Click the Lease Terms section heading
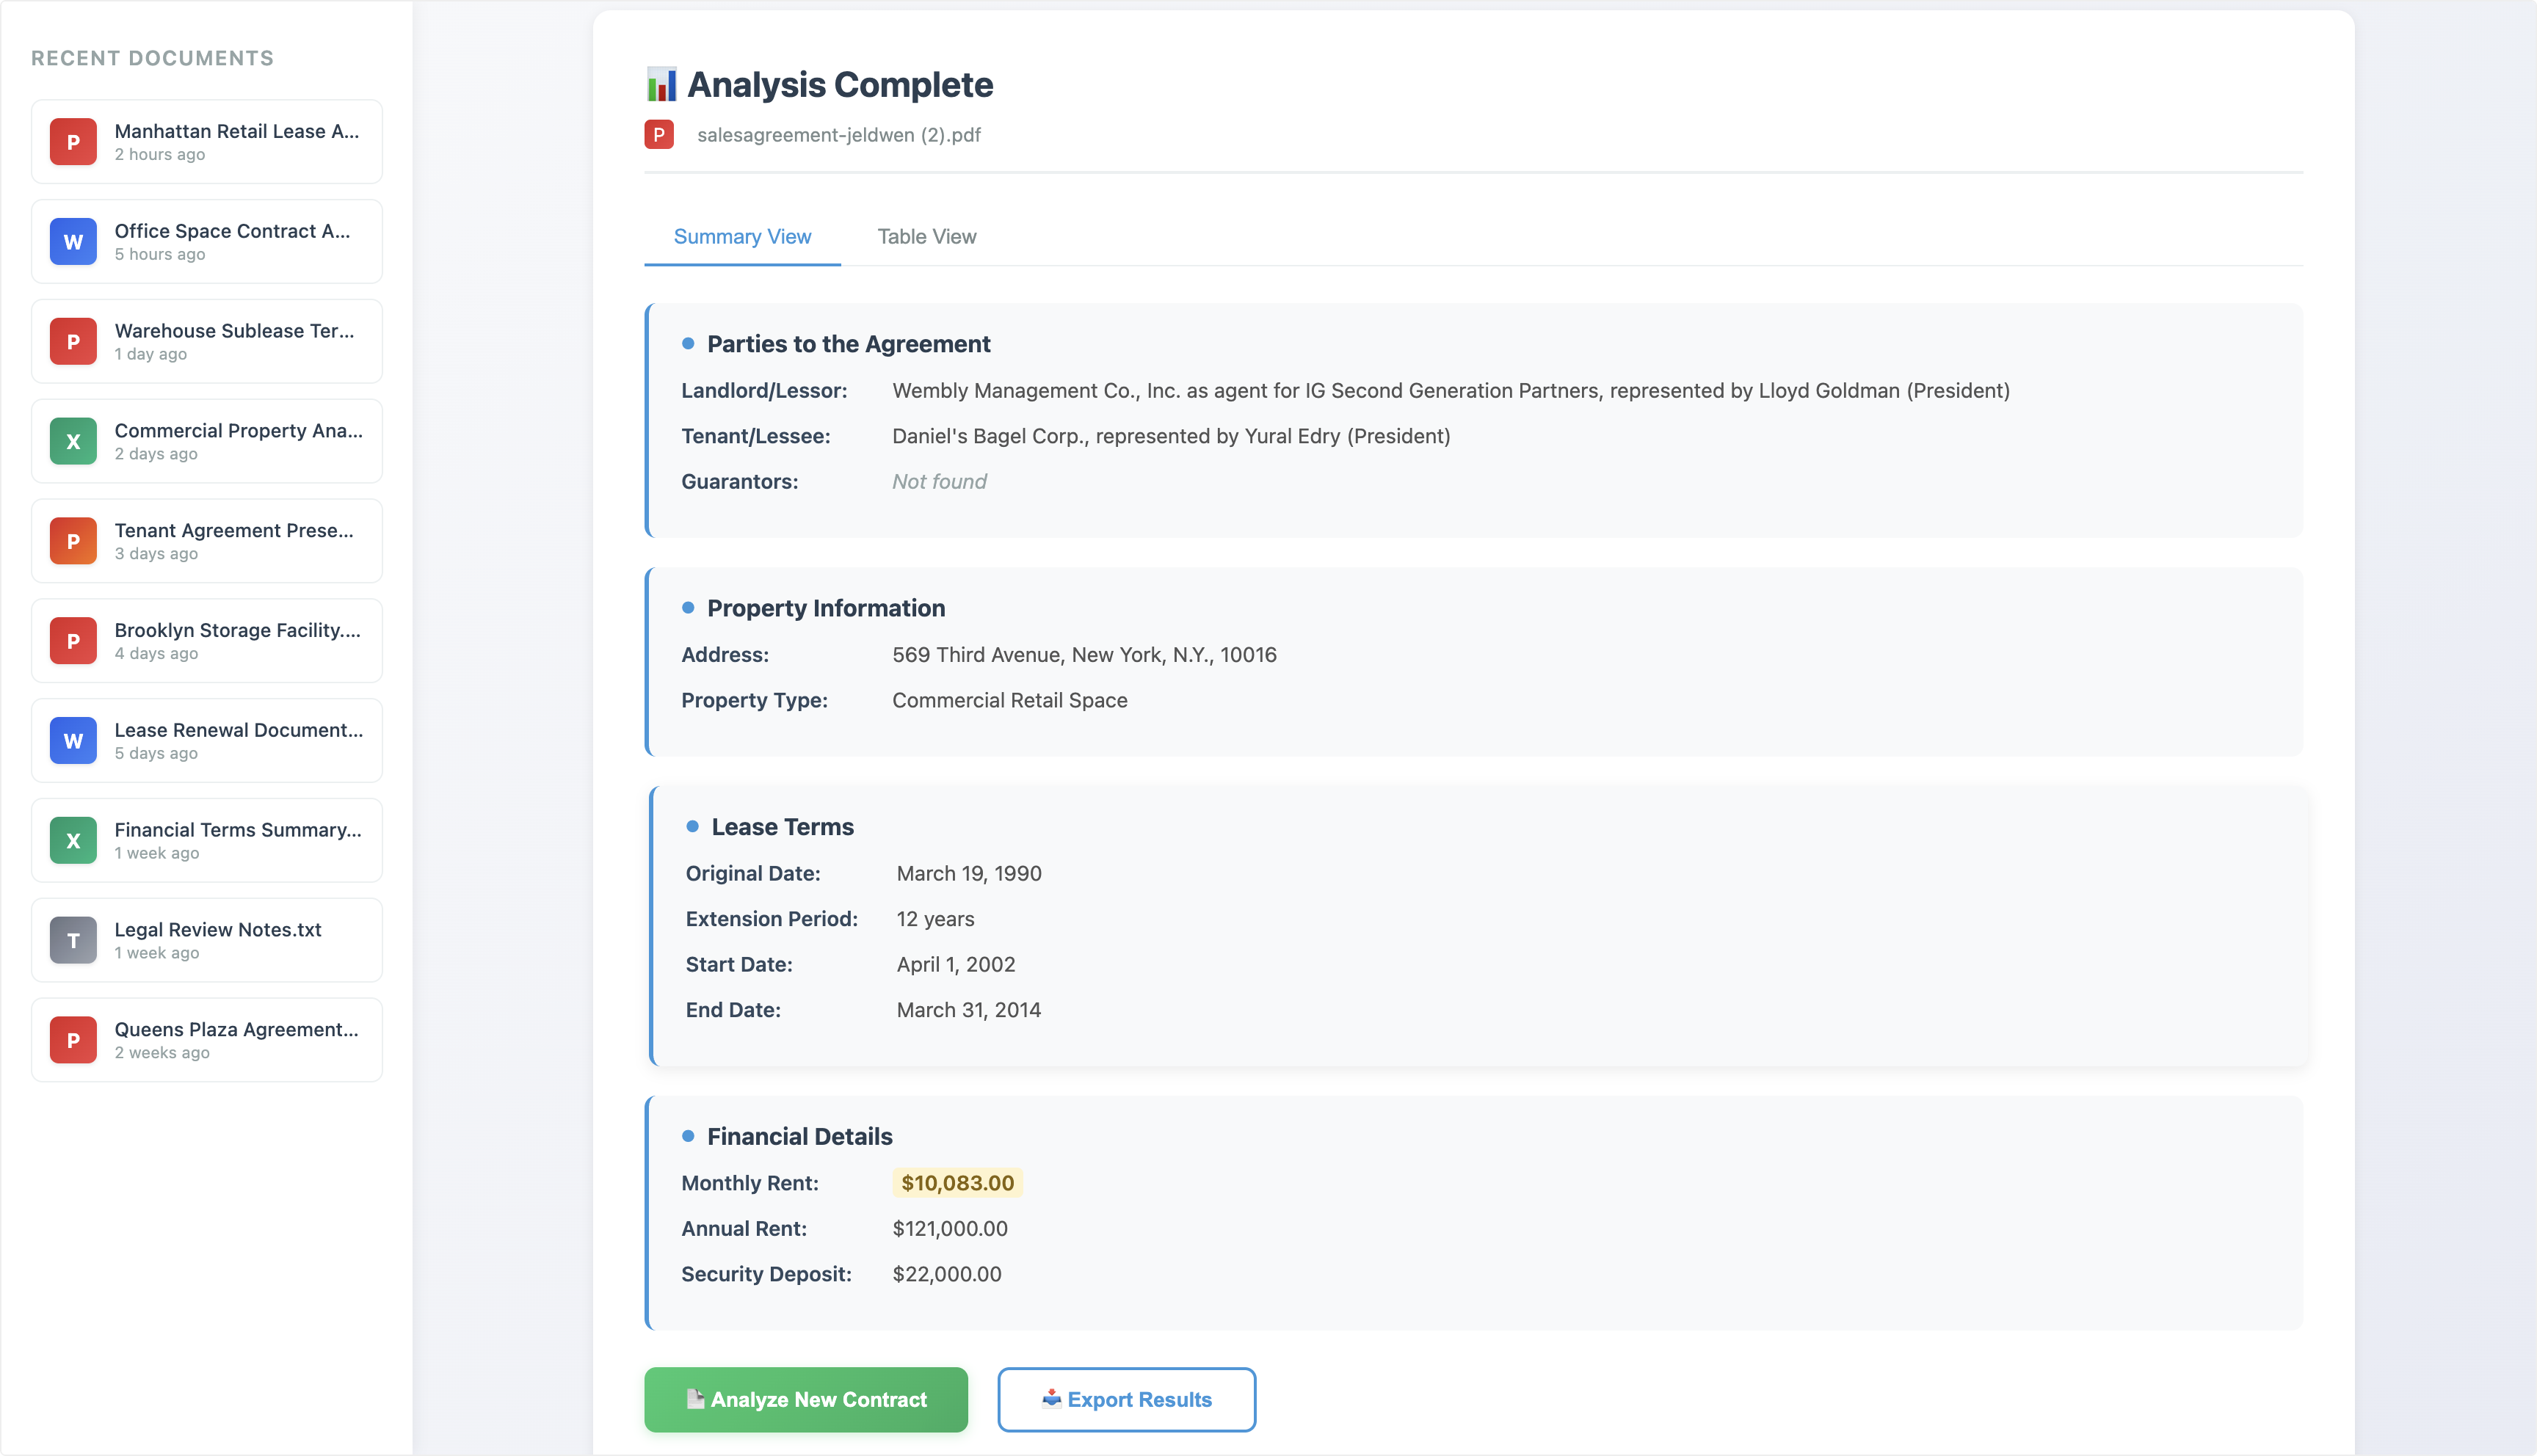Image resolution: width=2537 pixels, height=1456 pixels. click(x=782, y=827)
